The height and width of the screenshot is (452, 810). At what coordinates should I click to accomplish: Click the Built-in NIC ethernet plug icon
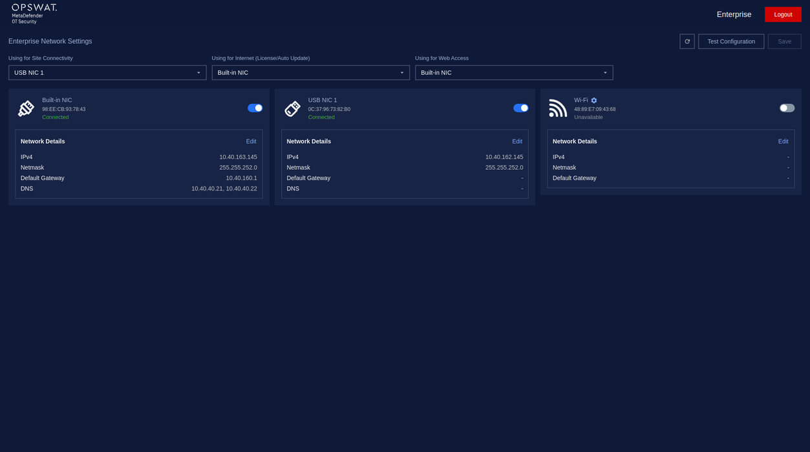pos(26,108)
